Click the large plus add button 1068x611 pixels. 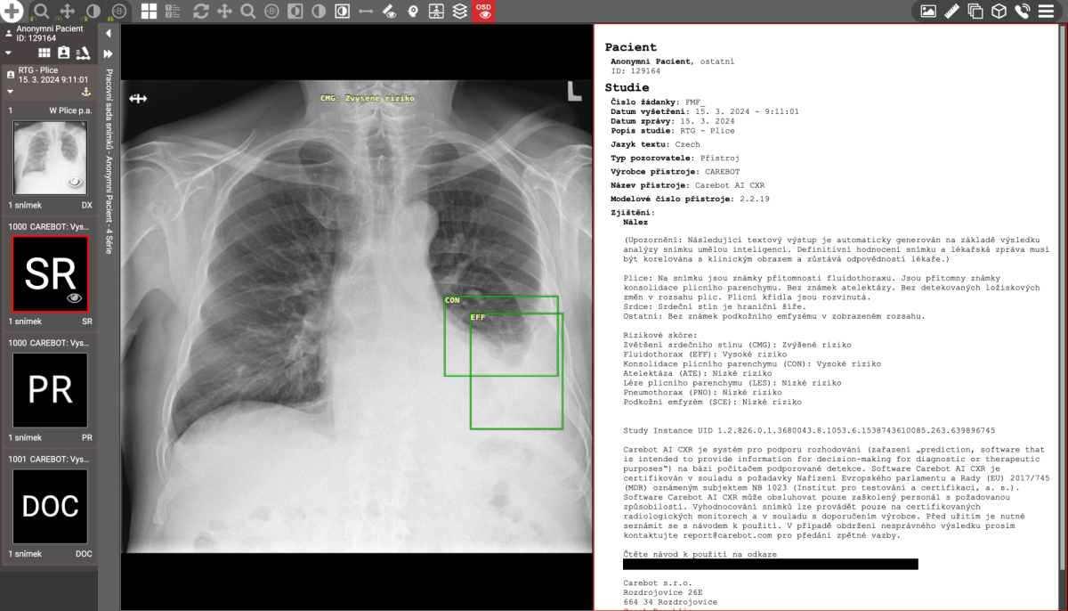click(x=12, y=12)
